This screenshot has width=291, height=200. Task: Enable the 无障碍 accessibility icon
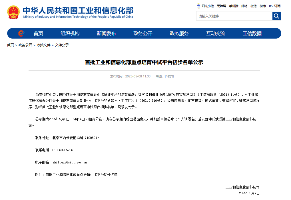221,6
